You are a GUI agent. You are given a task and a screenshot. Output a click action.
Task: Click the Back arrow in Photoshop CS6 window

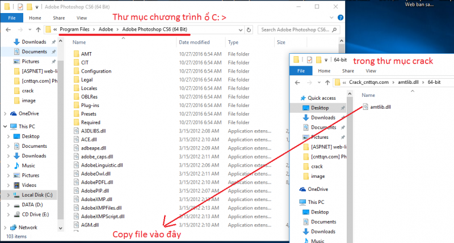tap(9, 30)
